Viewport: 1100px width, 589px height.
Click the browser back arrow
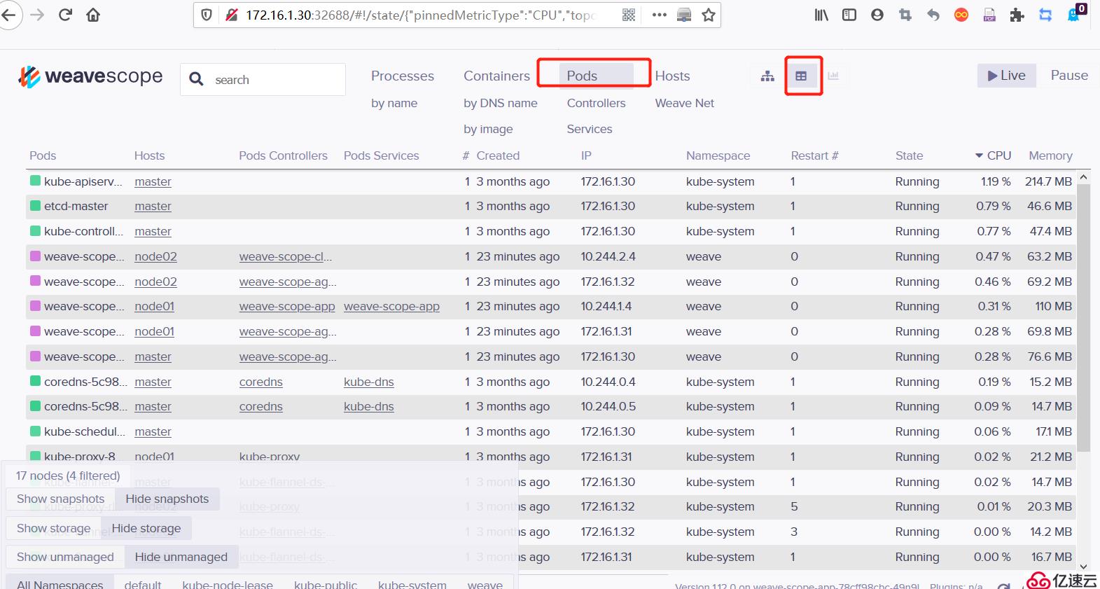click(8, 15)
